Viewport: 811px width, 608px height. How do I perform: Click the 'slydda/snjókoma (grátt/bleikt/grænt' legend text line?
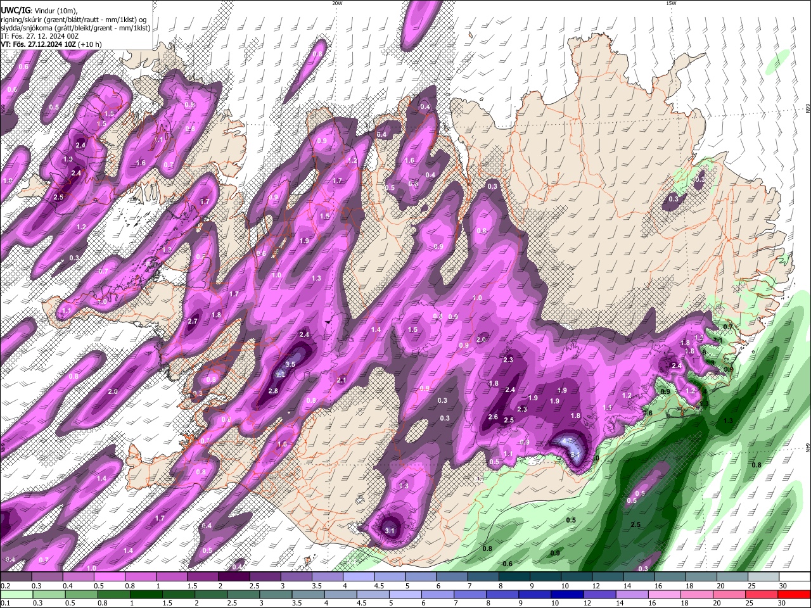coord(75,28)
